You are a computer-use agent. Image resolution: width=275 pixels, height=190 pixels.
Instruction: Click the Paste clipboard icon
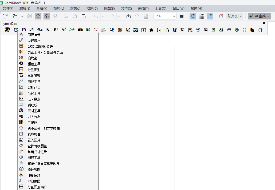click(x=84, y=16)
